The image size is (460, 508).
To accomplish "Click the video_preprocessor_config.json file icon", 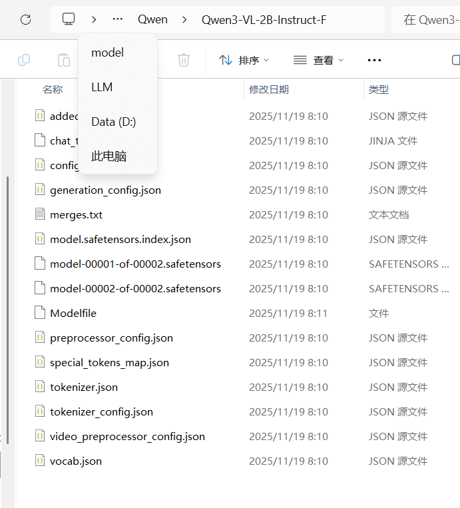I will coord(40,435).
